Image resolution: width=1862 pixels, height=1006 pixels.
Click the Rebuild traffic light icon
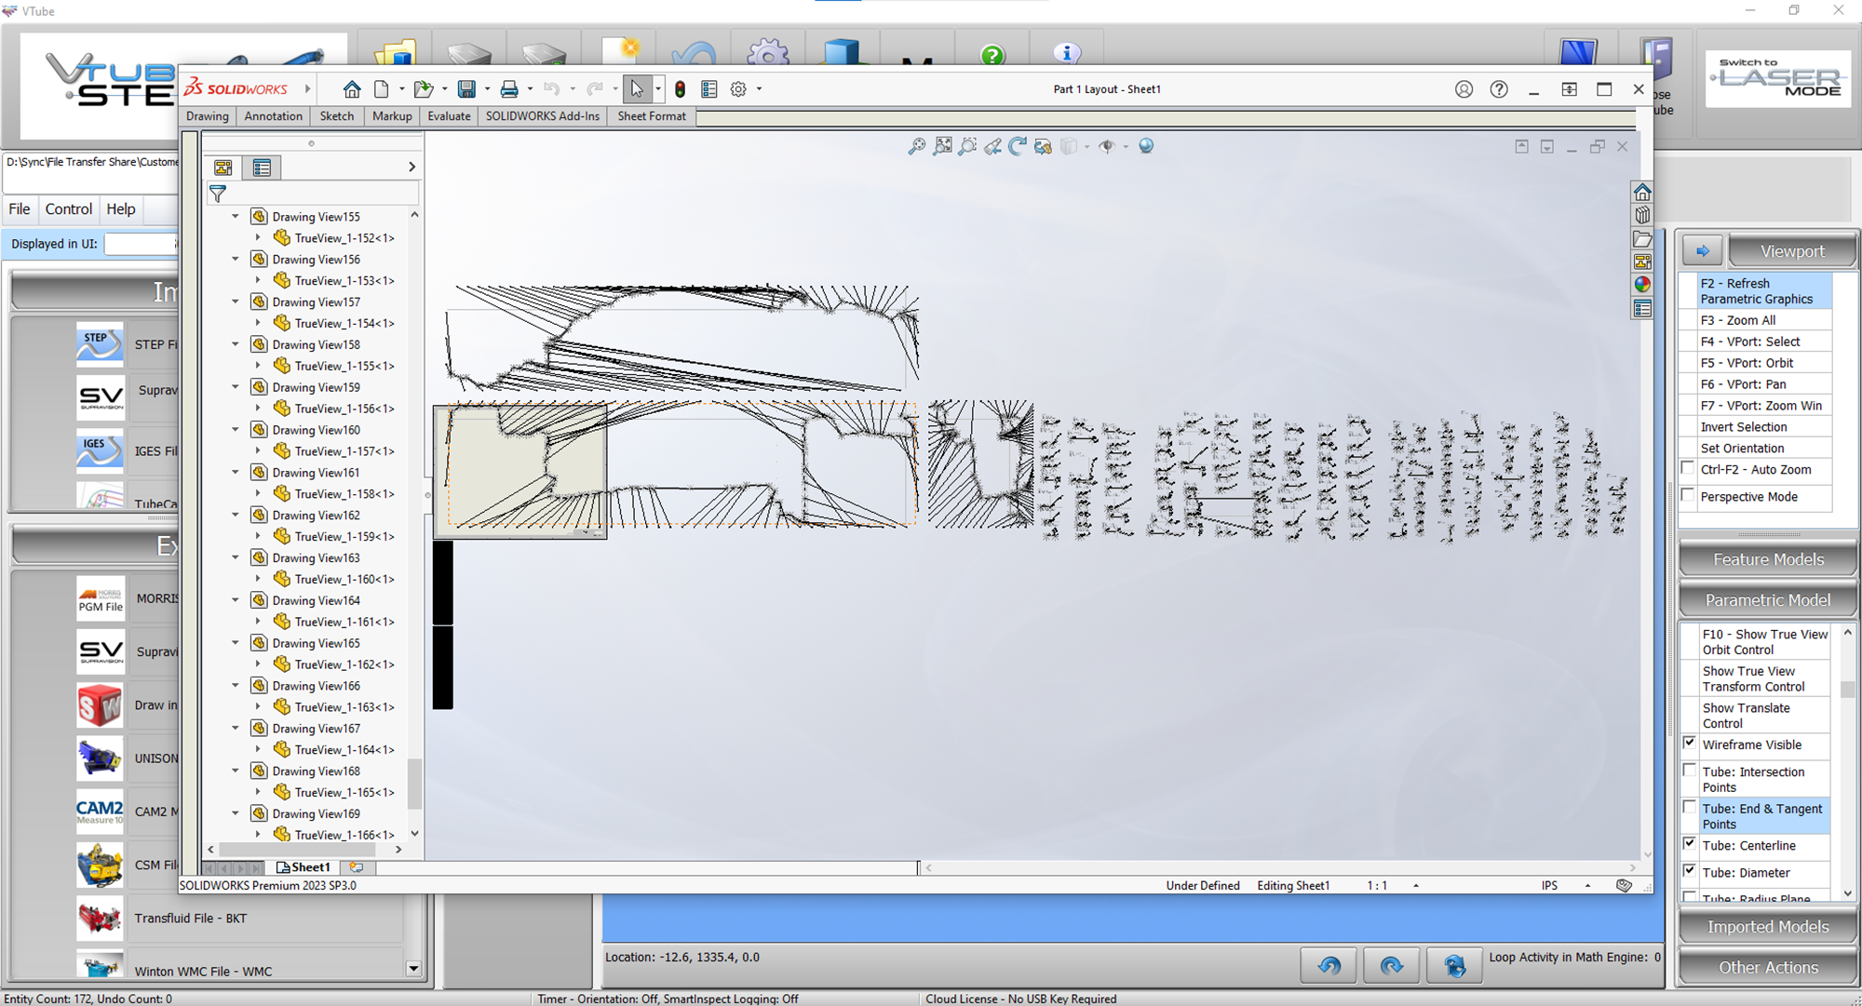click(x=681, y=89)
